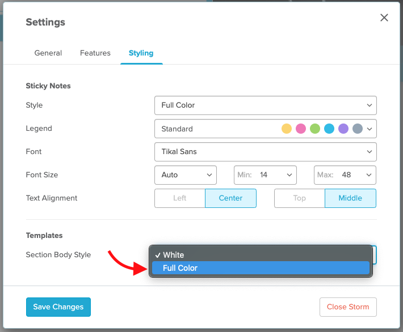Open the sticky notes Style dropdown

pos(266,105)
